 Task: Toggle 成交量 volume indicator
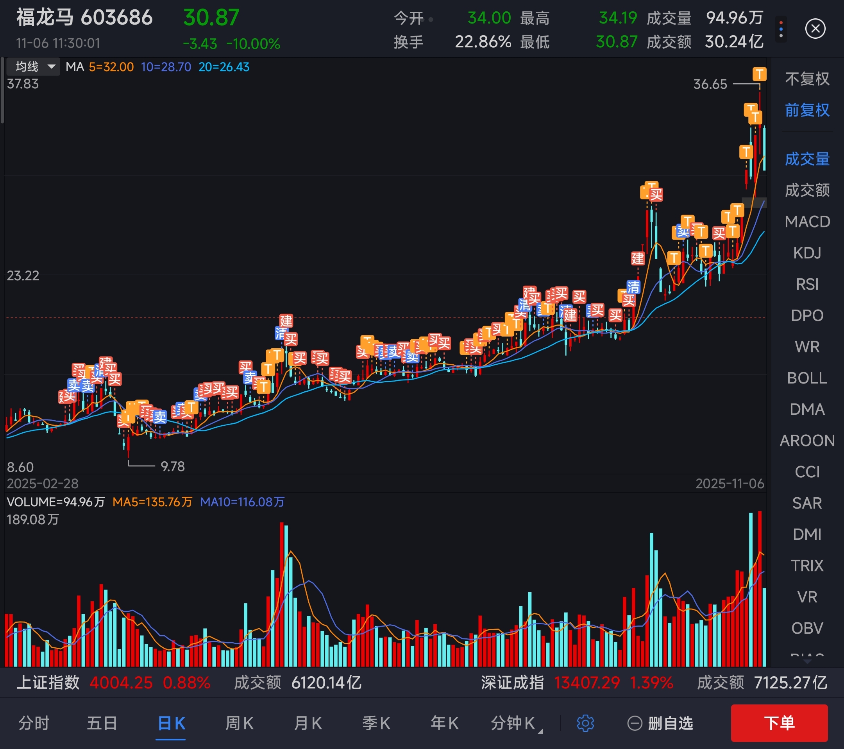(x=807, y=159)
